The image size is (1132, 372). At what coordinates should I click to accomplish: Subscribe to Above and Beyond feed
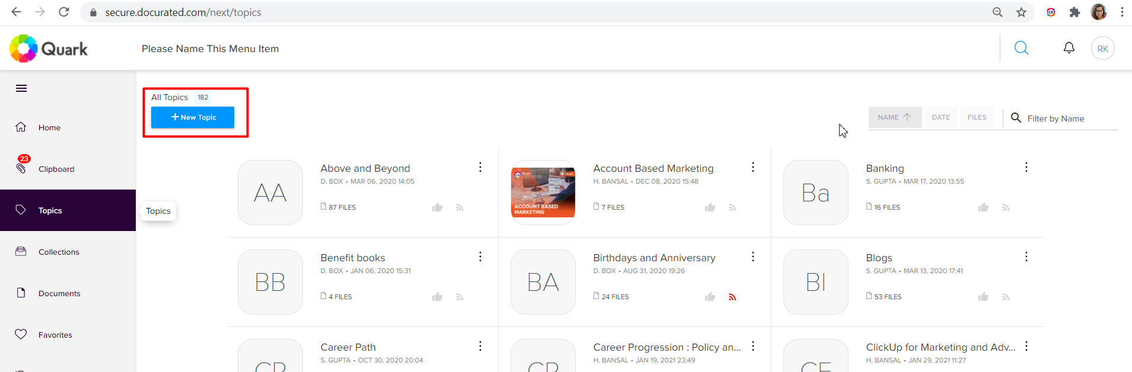(x=460, y=207)
